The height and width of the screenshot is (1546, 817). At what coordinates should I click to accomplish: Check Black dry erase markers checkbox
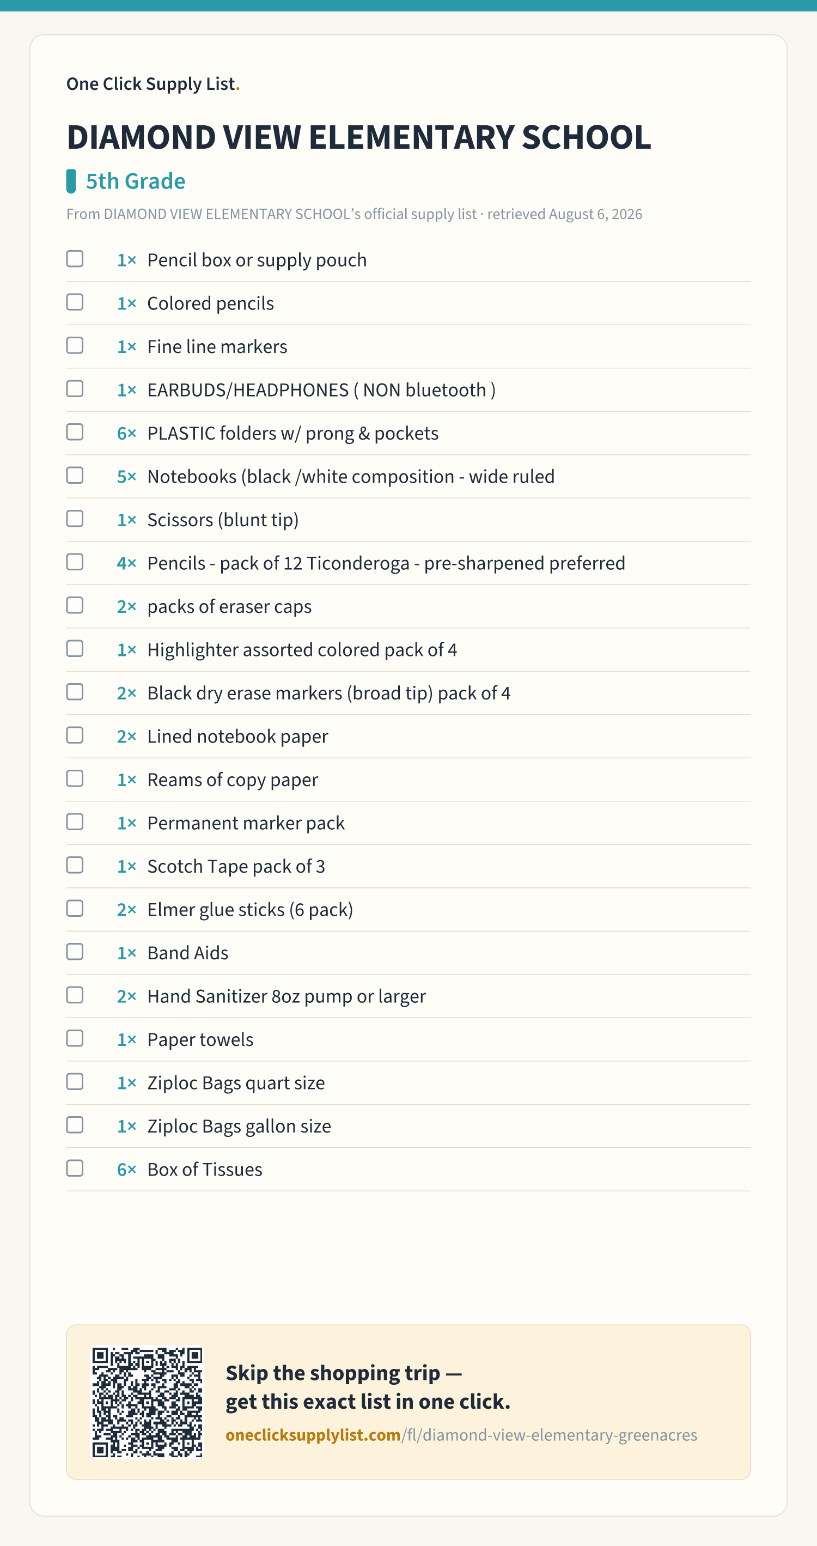[75, 691]
